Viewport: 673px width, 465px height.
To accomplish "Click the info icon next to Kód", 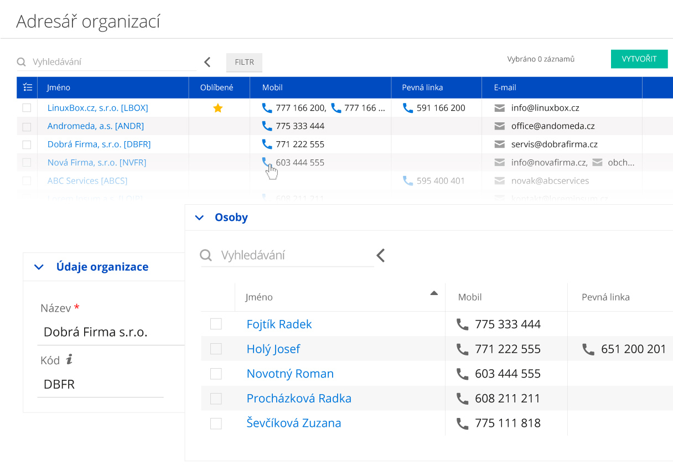I will pos(69,360).
